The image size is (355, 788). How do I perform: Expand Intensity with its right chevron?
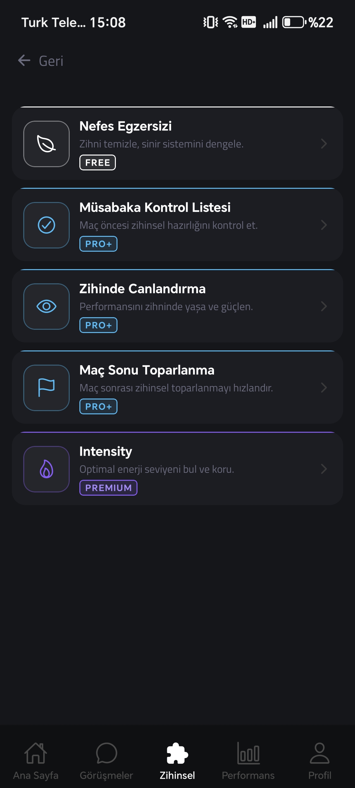point(324,469)
